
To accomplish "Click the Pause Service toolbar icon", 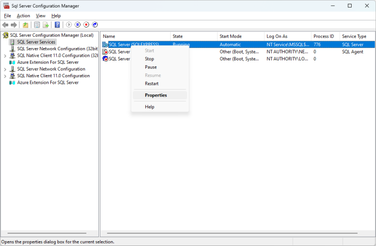I will (x=77, y=25).
